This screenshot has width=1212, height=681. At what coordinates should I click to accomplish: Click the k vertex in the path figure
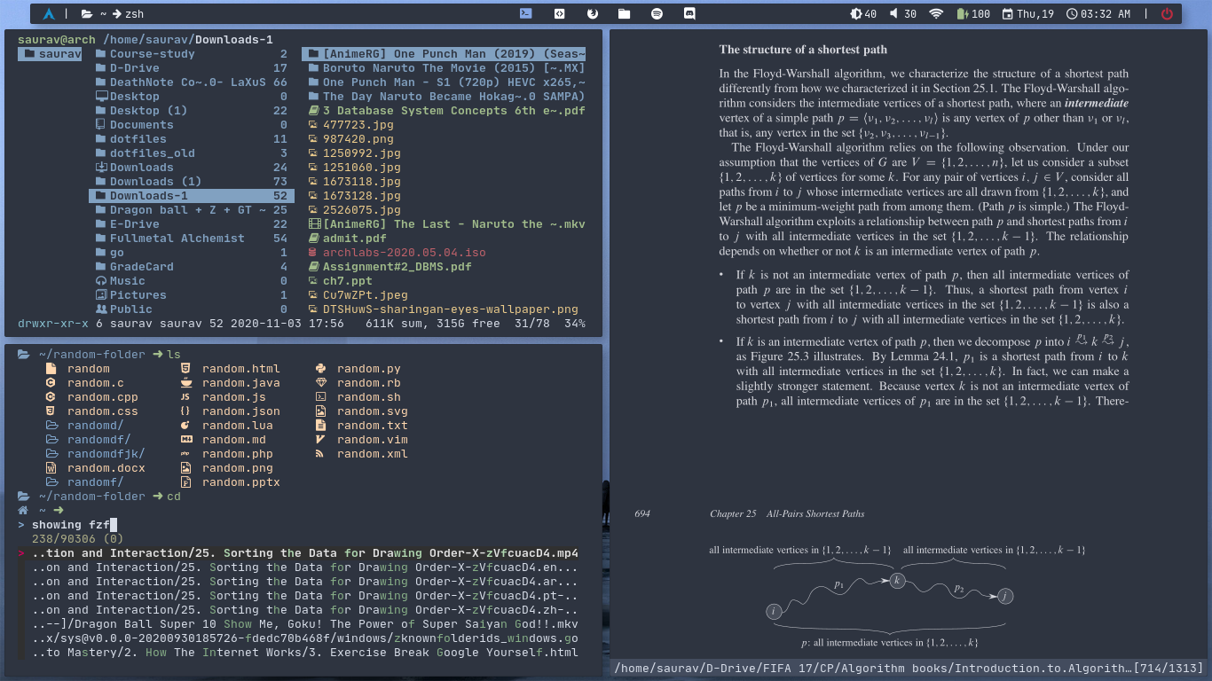(x=897, y=580)
